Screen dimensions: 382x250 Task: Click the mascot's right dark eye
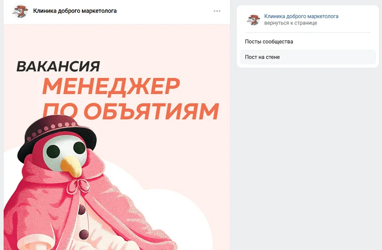pyautogui.click(x=79, y=147)
